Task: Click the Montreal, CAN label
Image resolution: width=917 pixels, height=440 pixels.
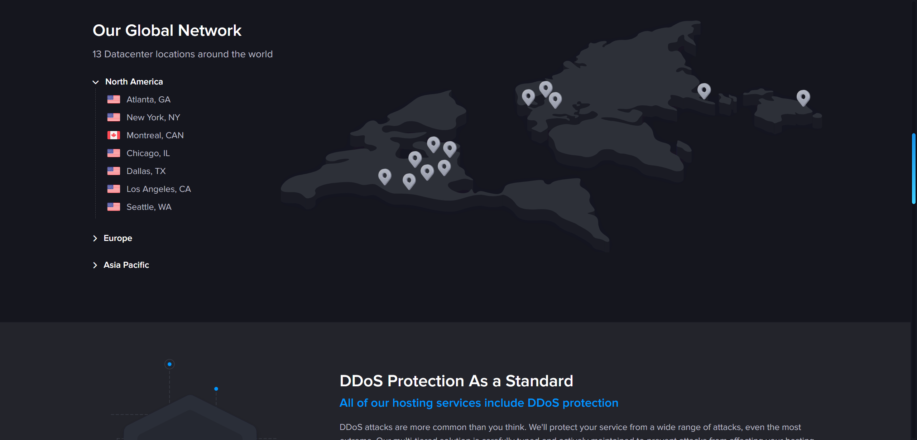Action: (x=155, y=135)
